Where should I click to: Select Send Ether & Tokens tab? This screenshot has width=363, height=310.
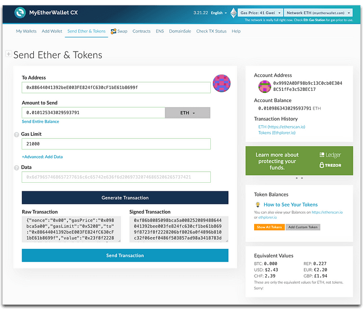pyautogui.click(x=86, y=31)
